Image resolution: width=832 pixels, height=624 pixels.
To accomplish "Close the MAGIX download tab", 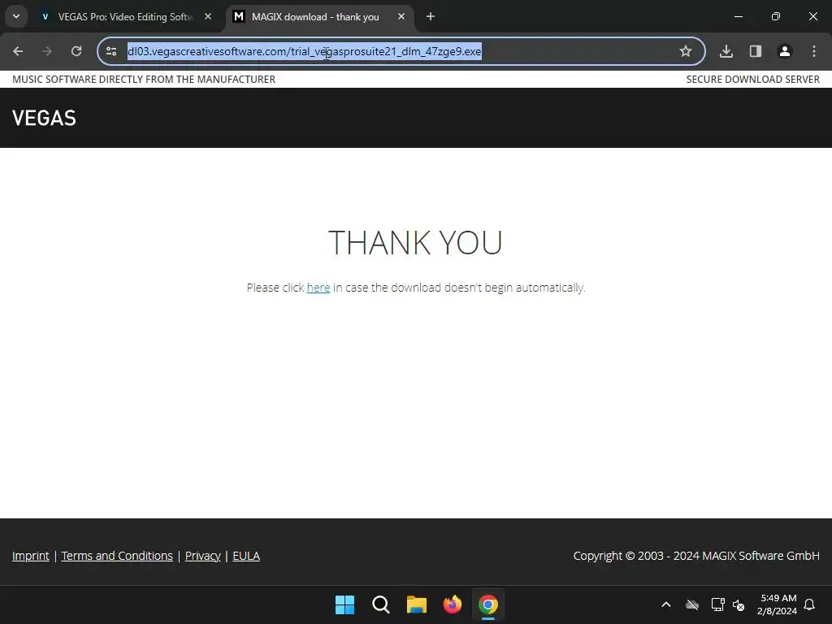I will tap(401, 16).
